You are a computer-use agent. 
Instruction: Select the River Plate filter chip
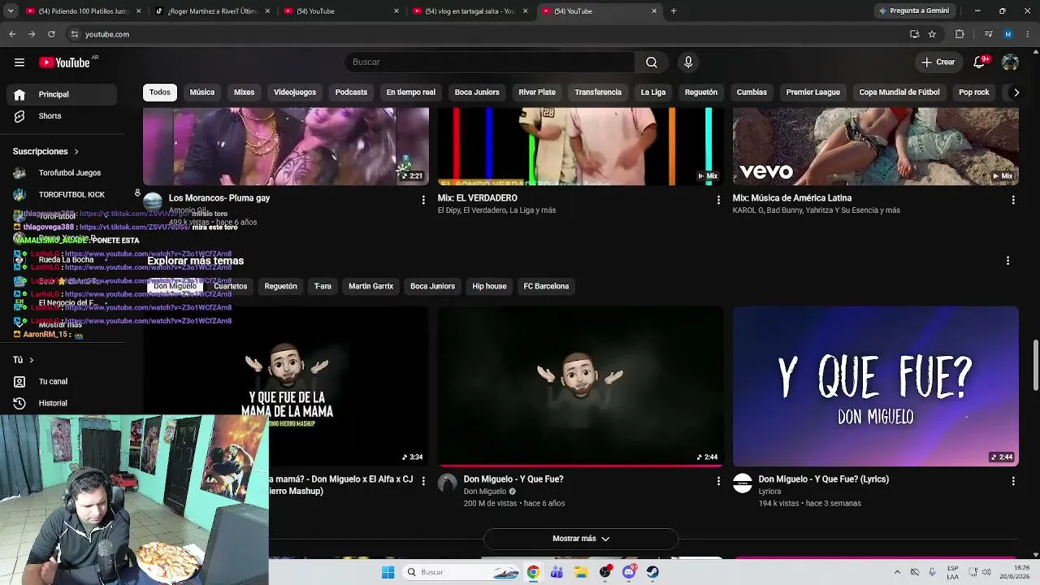tap(537, 93)
